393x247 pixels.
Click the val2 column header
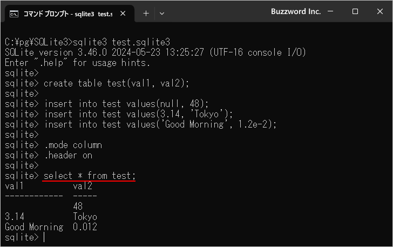83,186
